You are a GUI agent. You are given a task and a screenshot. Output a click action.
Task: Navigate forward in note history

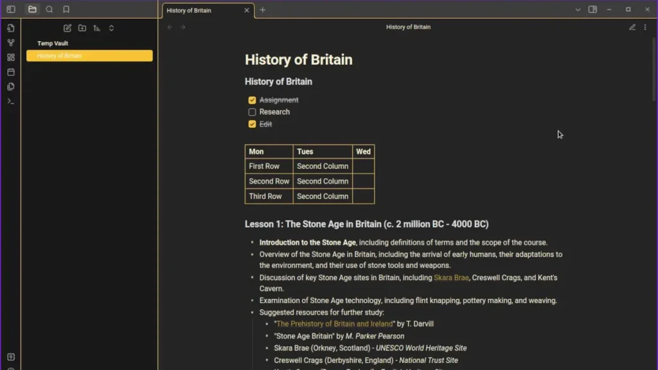183,27
